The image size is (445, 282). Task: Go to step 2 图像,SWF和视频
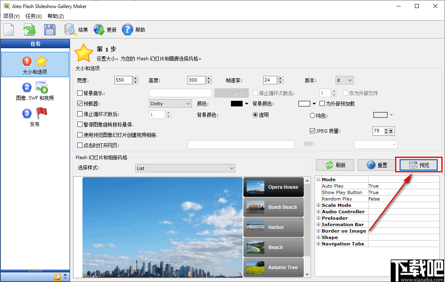click(35, 91)
